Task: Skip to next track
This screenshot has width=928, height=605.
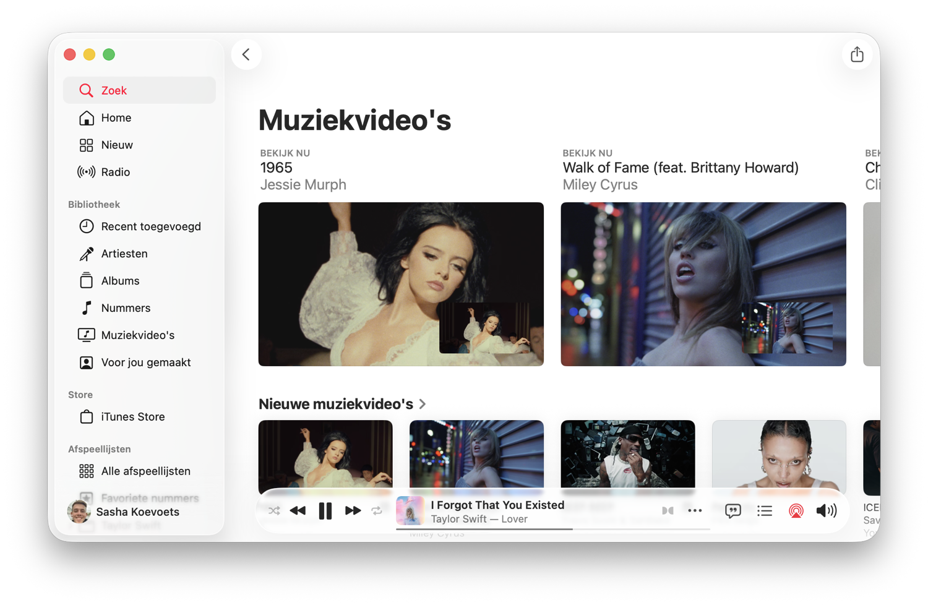Action: pos(353,511)
